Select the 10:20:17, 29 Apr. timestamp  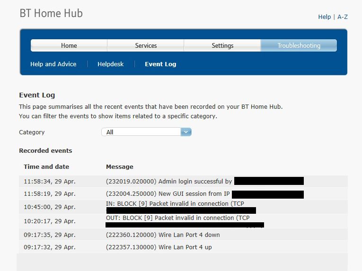click(x=50, y=221)
